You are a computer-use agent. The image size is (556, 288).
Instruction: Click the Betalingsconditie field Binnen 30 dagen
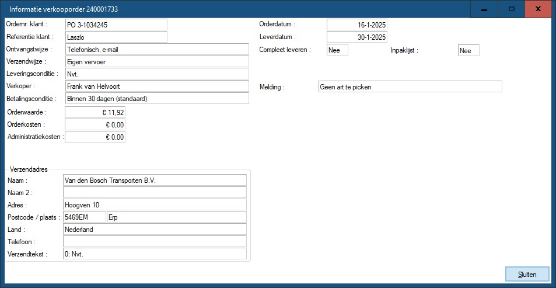(x=157, y=98)
